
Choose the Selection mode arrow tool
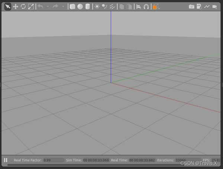(x=8, y=7)
